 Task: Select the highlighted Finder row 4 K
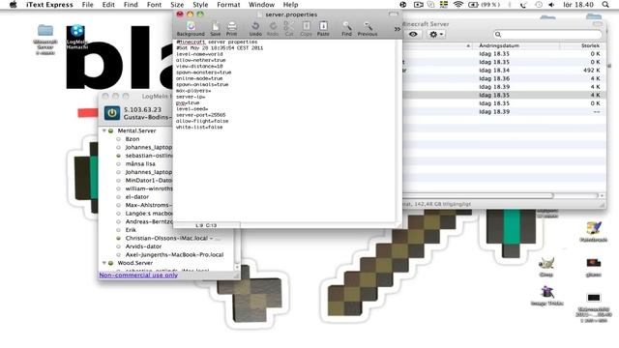click(505, 95)
